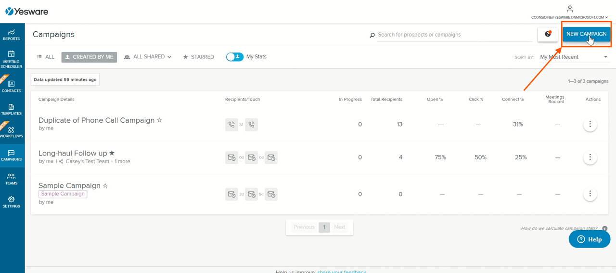Open Settings gear in sidebar

click(x=12, y=202)
